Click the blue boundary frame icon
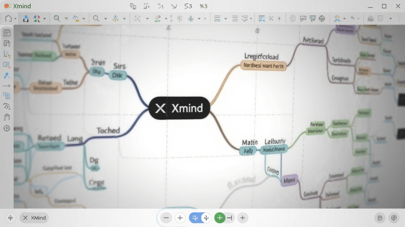The height and width of the screenshot is (227, 405). (262, 19)
